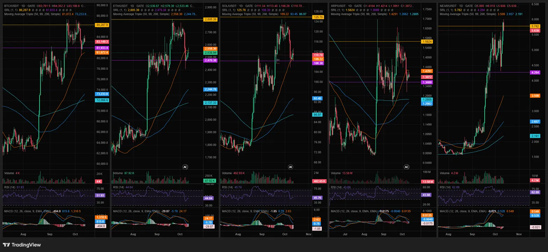Select the SOL/USDT symbol title
Viewport: 548px width, 252px height.
(x=230, y=6)
